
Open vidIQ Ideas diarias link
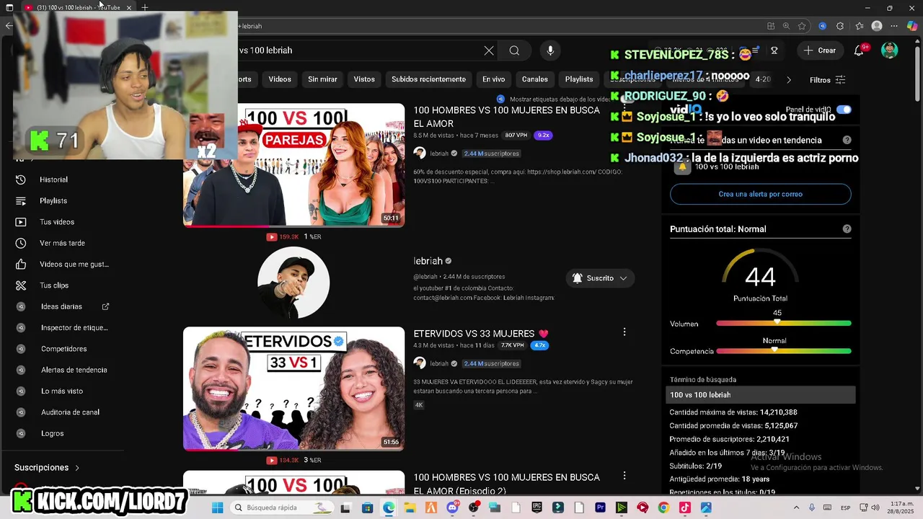[62, 306]
